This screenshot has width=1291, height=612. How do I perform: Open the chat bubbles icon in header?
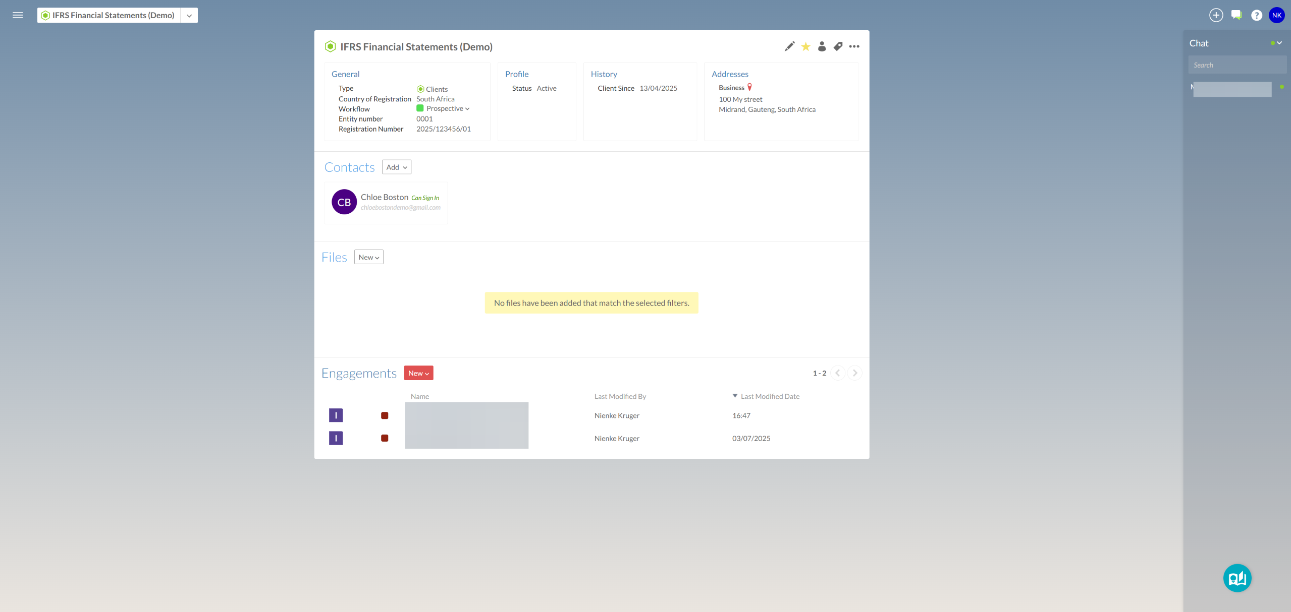[1236, 15]
